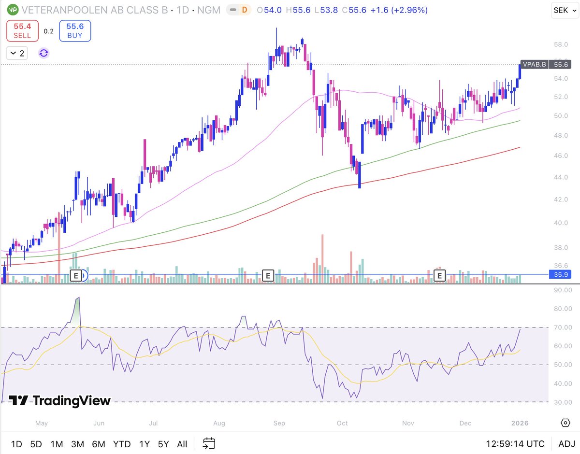Open the chart scale settings gear icon
Screen dimensions: 580x454
point(565,423)
